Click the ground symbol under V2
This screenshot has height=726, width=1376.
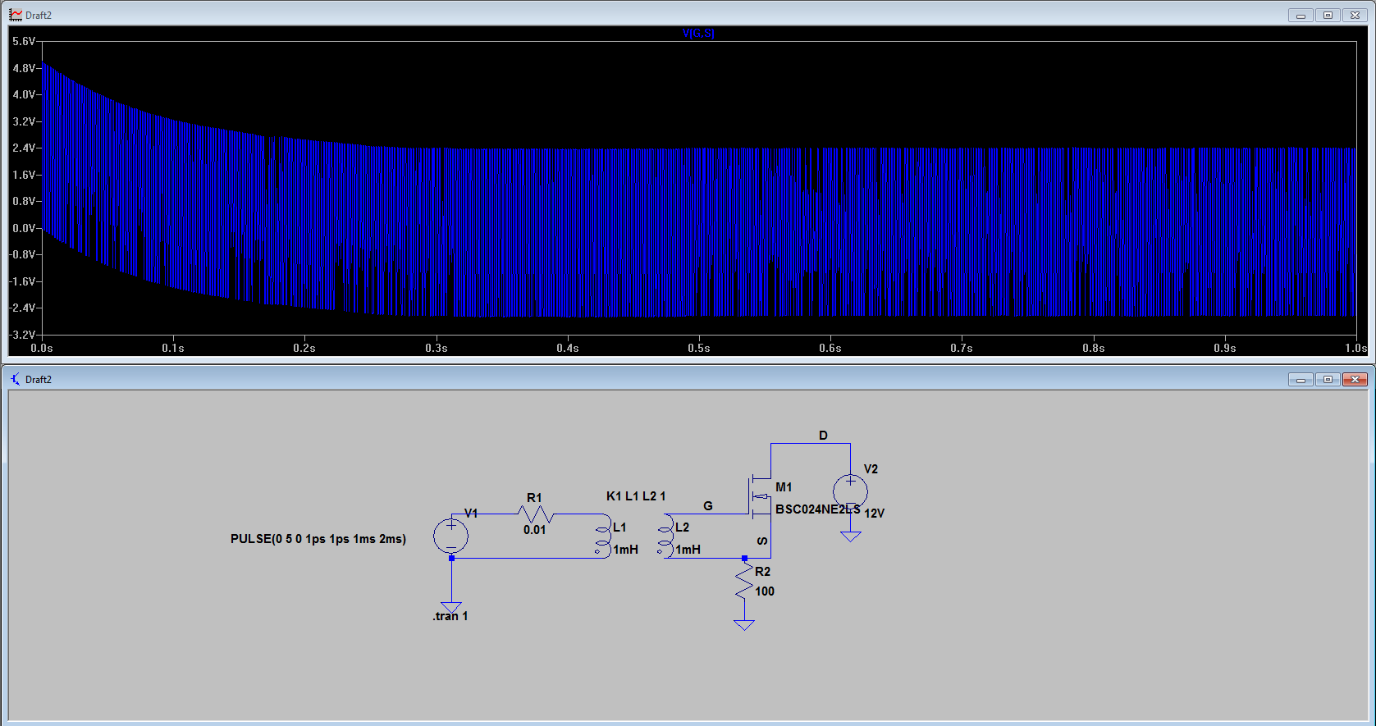[x=851, y=537]
